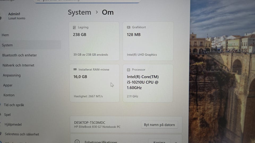
Task: Focus the settings search field
Action: pos(88,1)
